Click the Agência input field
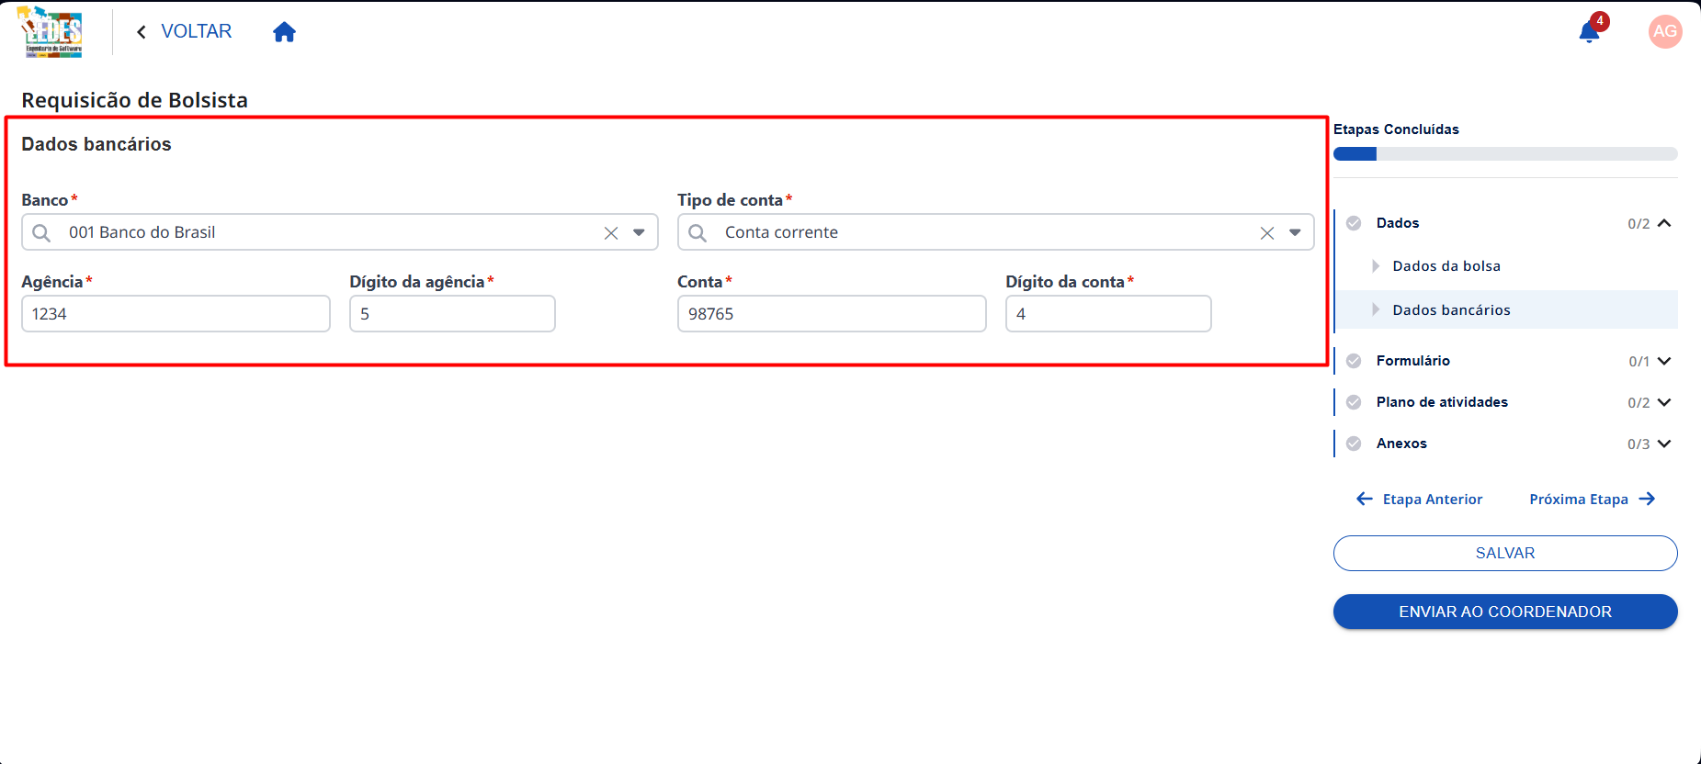The width and height of the screenshot is (1701, 764). click(176, 314)
